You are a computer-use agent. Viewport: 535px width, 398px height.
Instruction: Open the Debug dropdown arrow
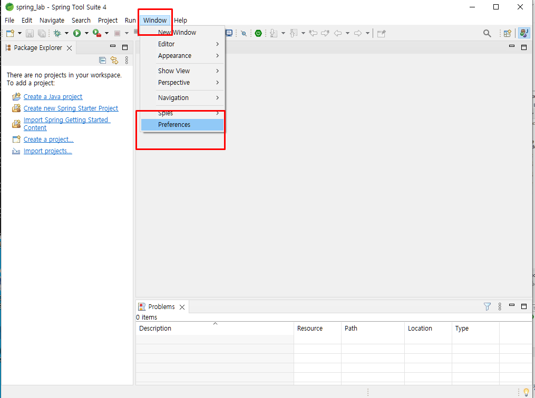click(x=66, y=33)
